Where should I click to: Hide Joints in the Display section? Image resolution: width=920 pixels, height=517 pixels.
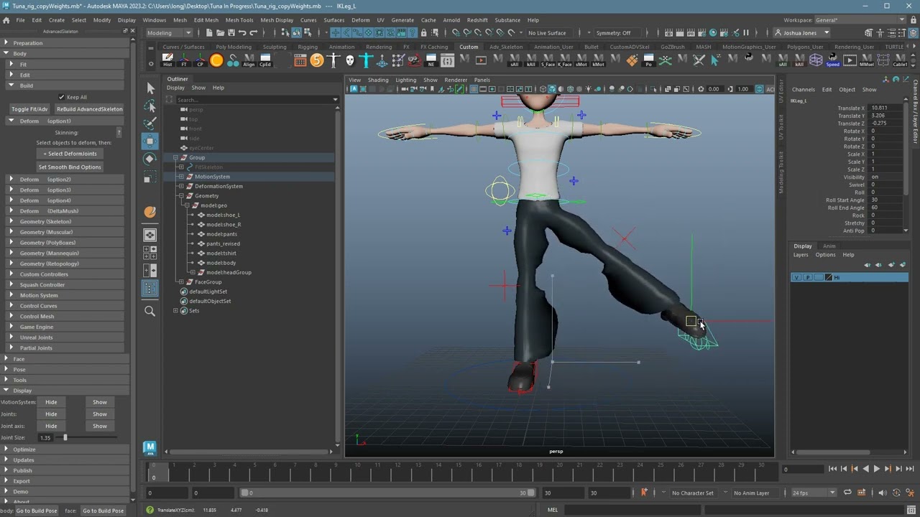pos(51,414)
